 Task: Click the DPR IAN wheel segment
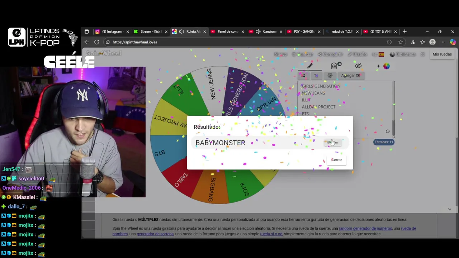click(x=266, y=104)
